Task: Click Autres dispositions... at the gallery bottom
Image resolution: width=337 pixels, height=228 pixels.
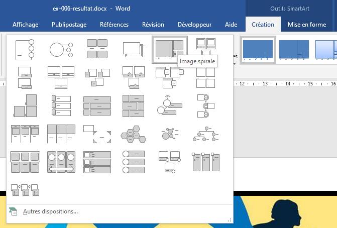Action: pos(50,211)
